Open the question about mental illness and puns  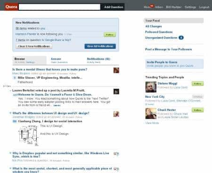[x=49, y=70]
